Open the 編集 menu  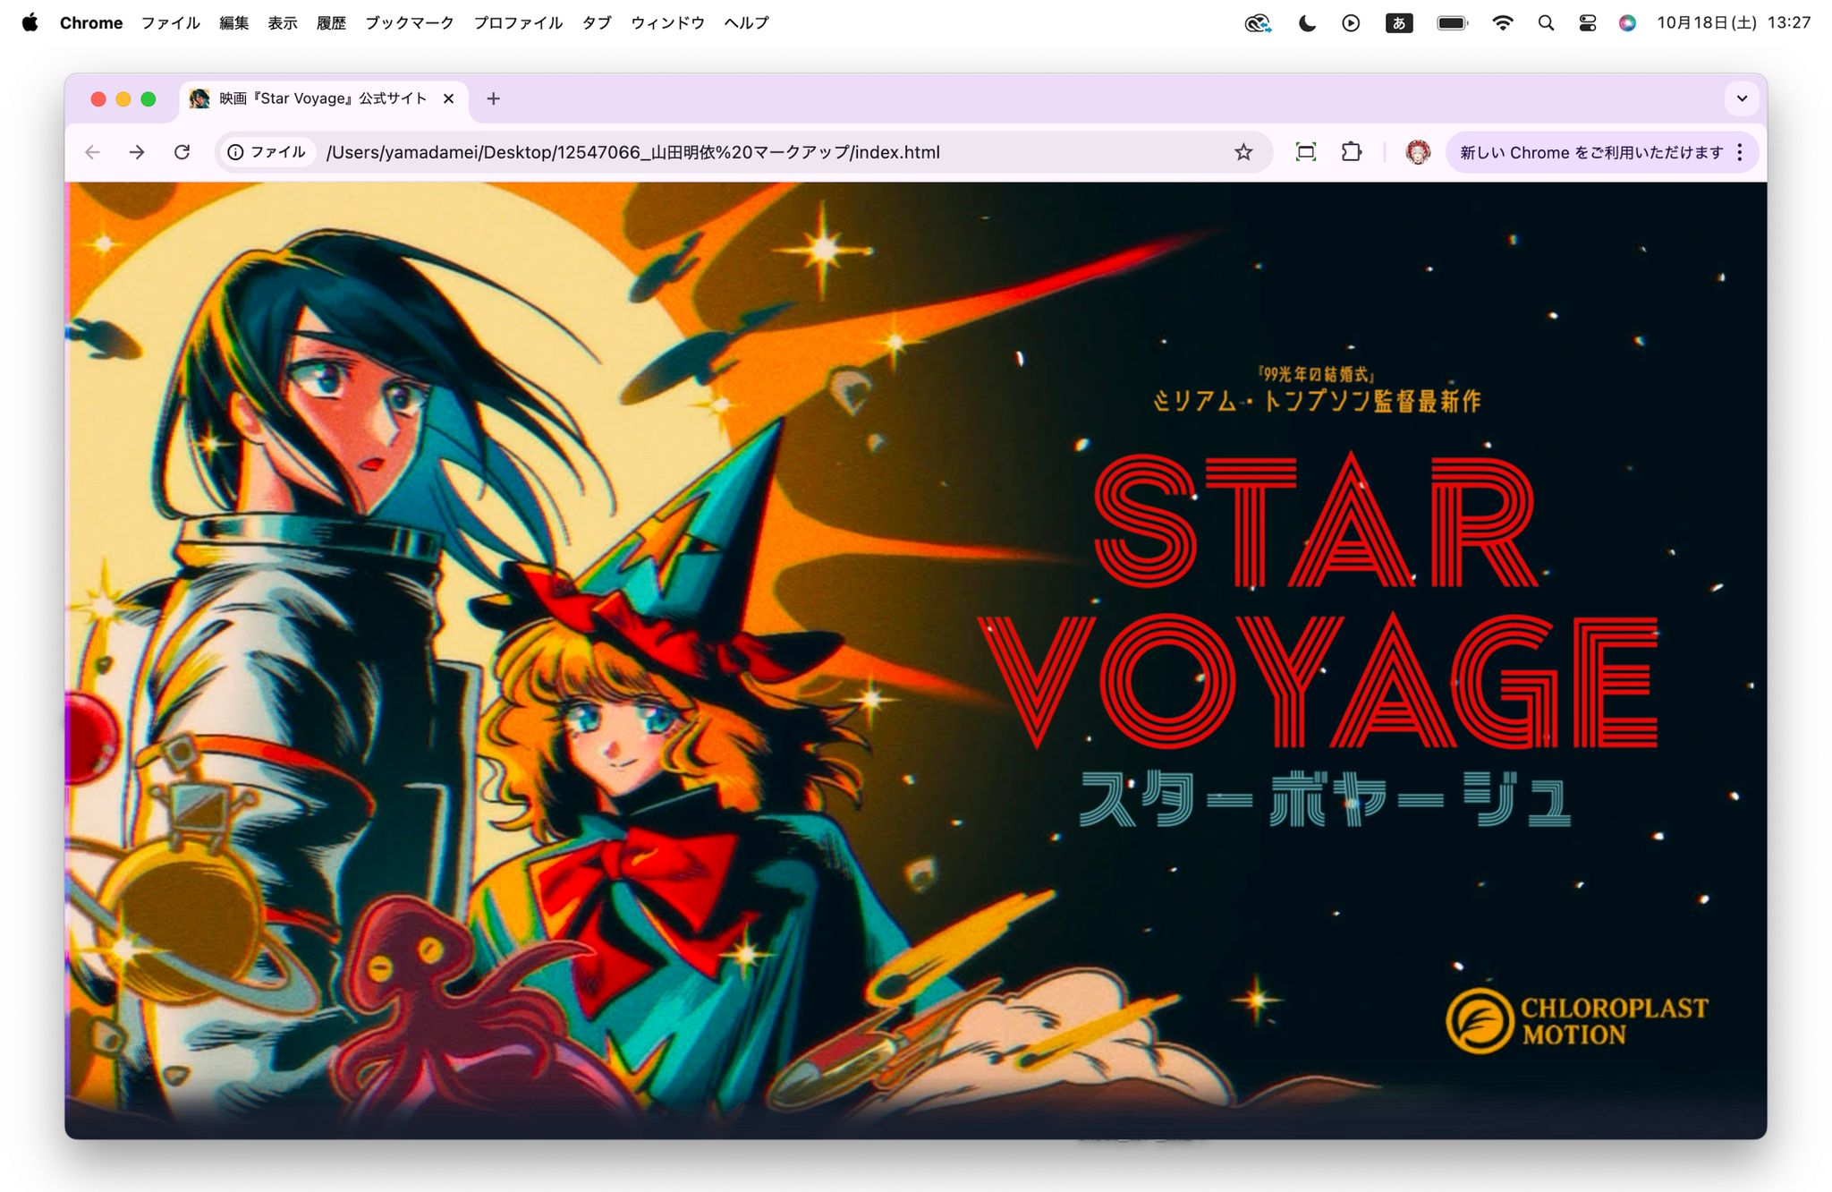pos(234,22)
